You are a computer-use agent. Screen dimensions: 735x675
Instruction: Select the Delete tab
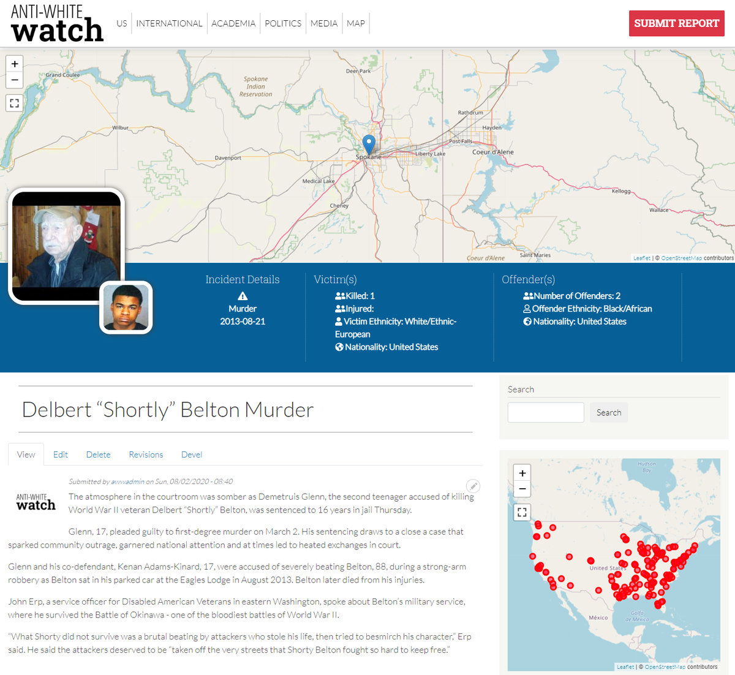pyautogui.click(x=99, y=454)
